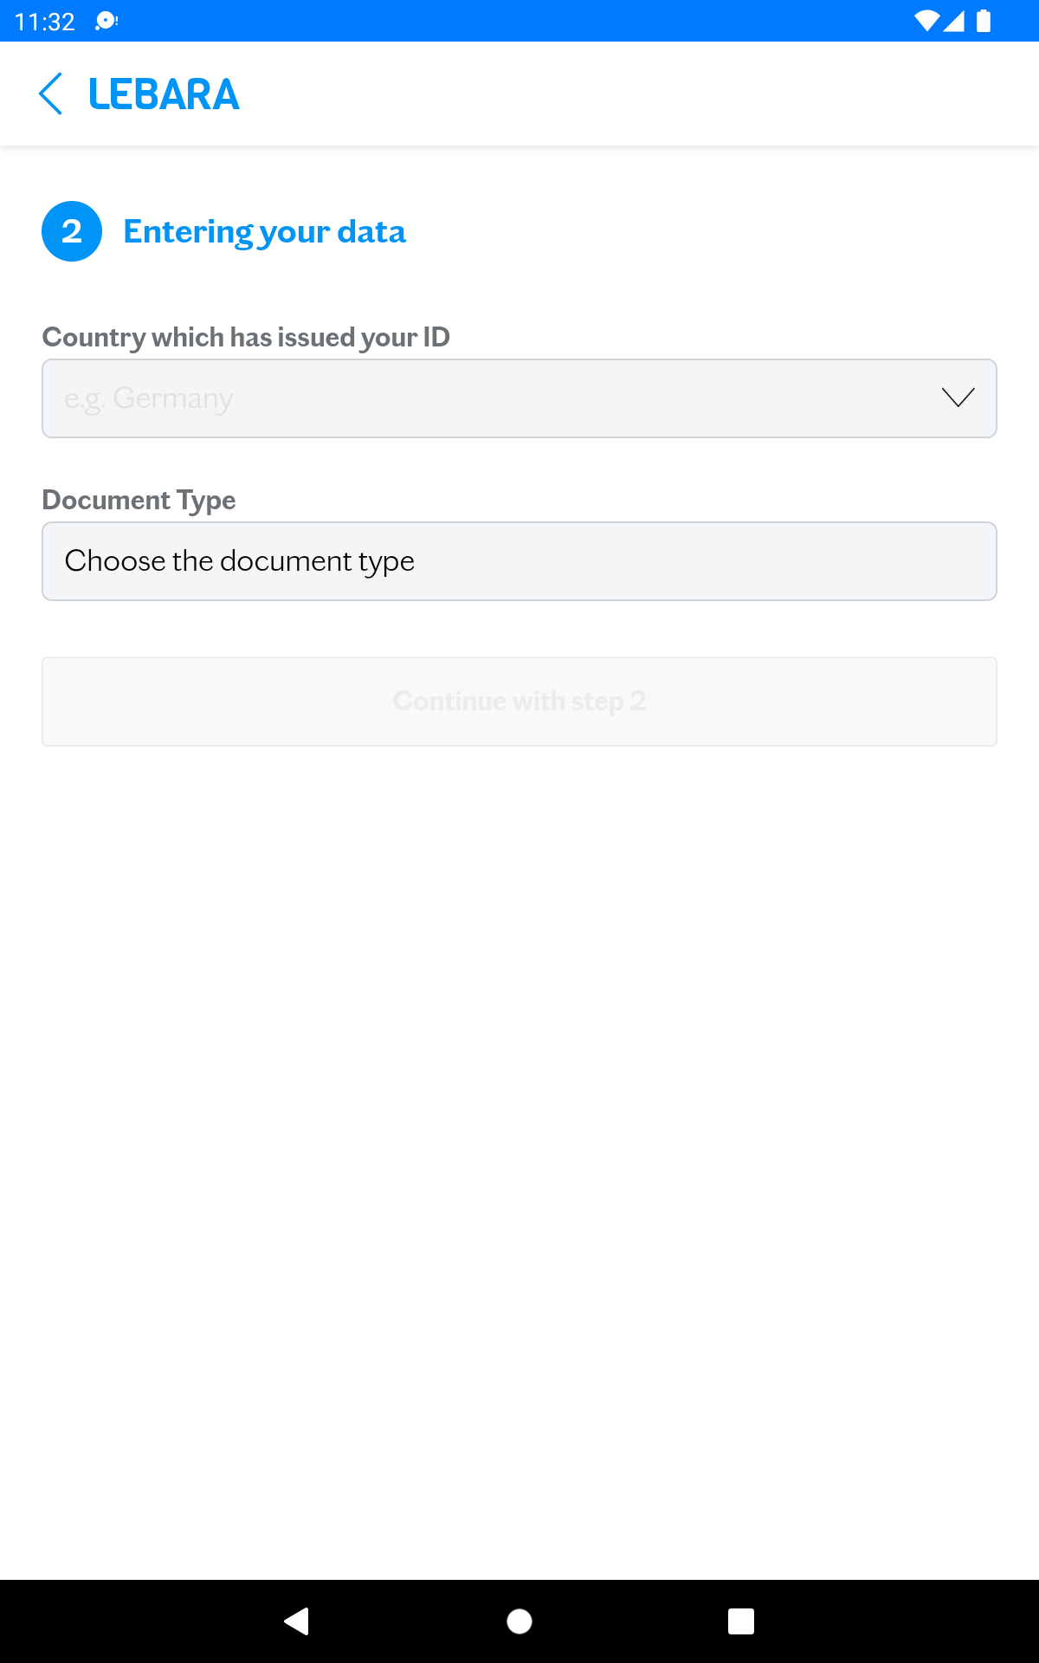Tap the word data in the blue heading
Image resolution: width=1039 pixels, height=1663 pixels.
point(371,231)
